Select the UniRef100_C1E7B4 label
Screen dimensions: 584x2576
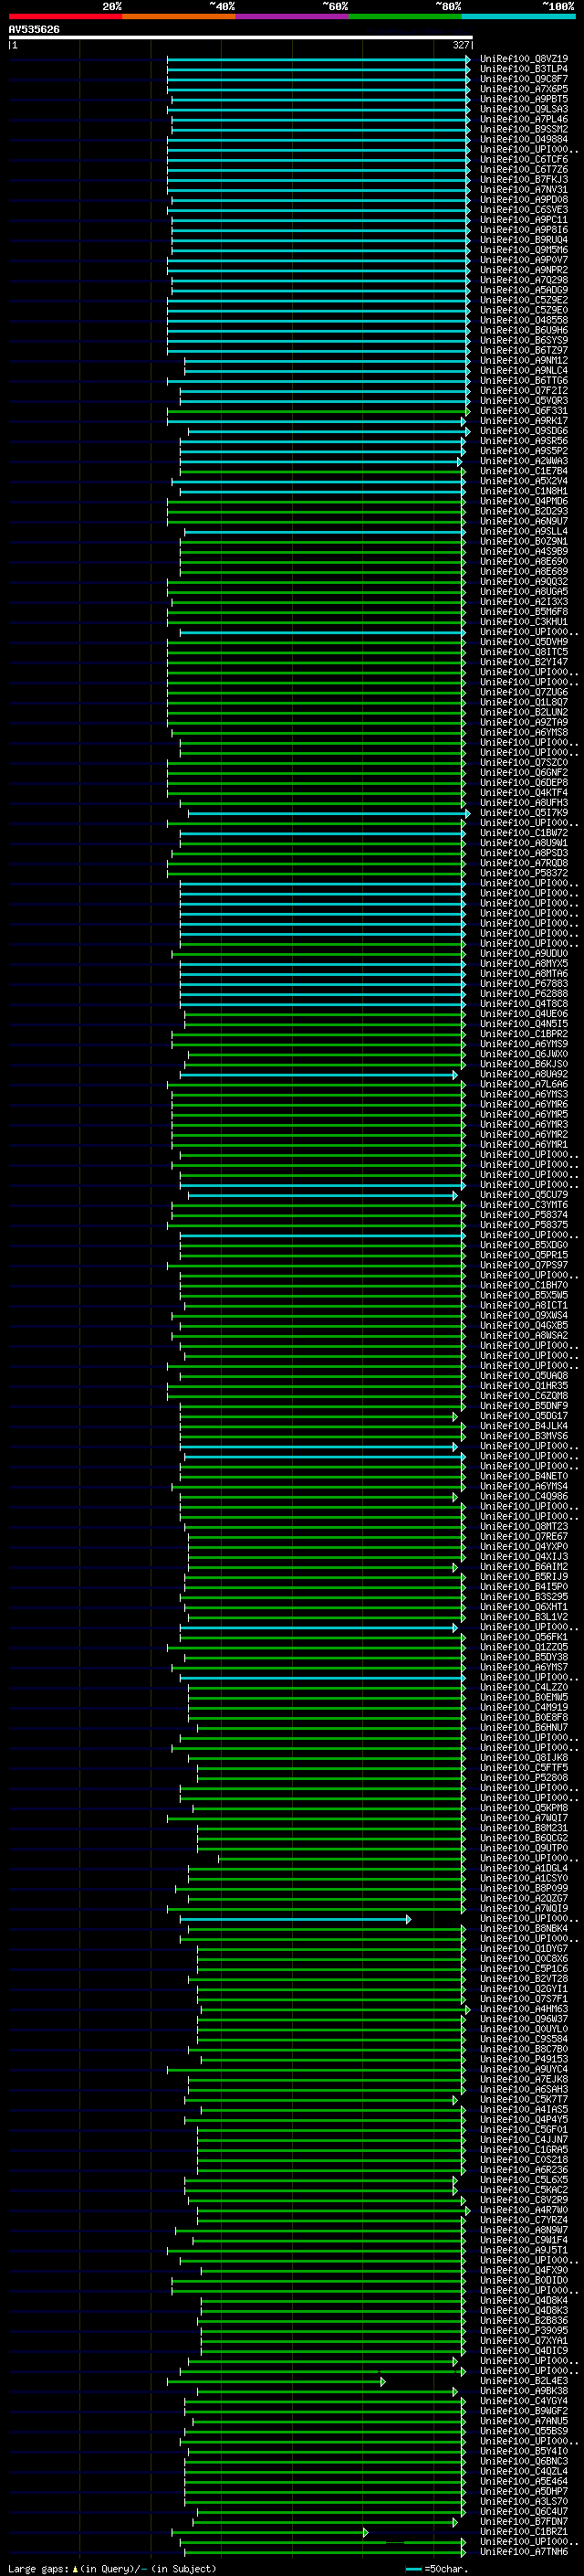click(x=524, y=471)
